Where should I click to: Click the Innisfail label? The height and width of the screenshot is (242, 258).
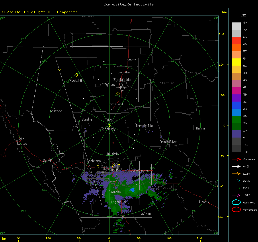pyautogui.click(x=116, y=104)
